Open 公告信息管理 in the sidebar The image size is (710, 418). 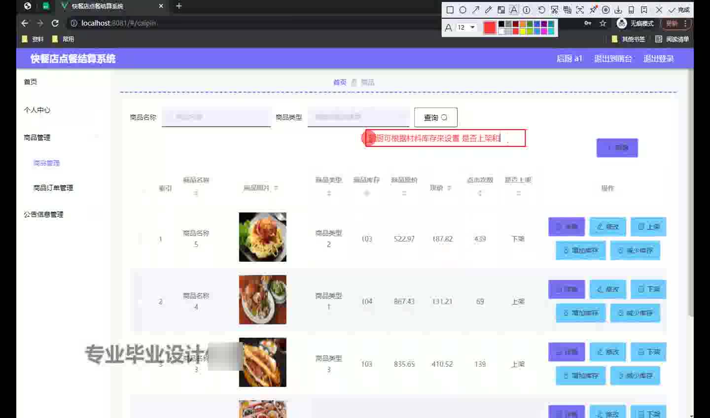pos(43,214)
